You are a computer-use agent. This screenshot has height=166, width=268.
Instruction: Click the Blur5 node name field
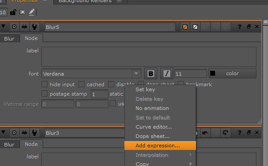coord(110,27)
